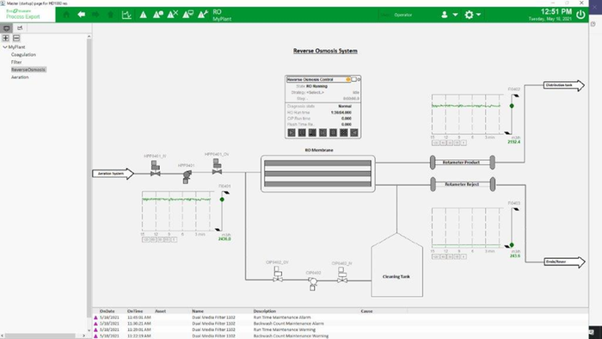The image size is (602, 339).
Task: Open the settings gear dropdown
Action: pyautogui.click(x=473, y=15)
